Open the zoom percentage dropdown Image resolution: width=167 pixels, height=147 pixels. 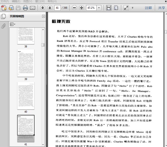point(99,8)
